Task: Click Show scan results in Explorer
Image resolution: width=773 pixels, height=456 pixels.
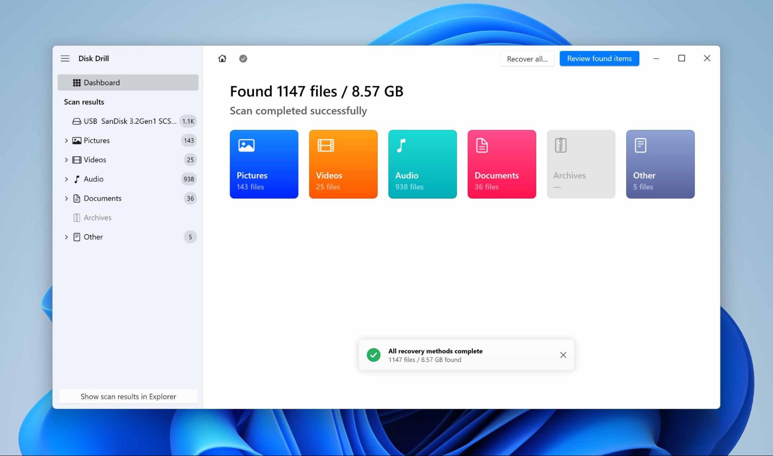Action: point(128,396)
